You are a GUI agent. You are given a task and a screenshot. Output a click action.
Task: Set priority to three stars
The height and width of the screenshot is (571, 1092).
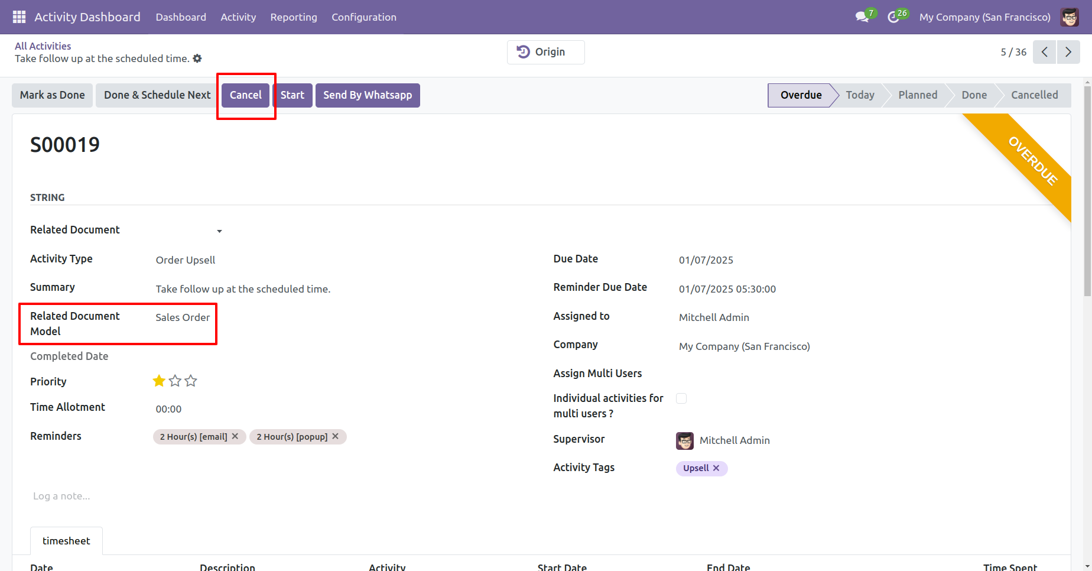191,381
